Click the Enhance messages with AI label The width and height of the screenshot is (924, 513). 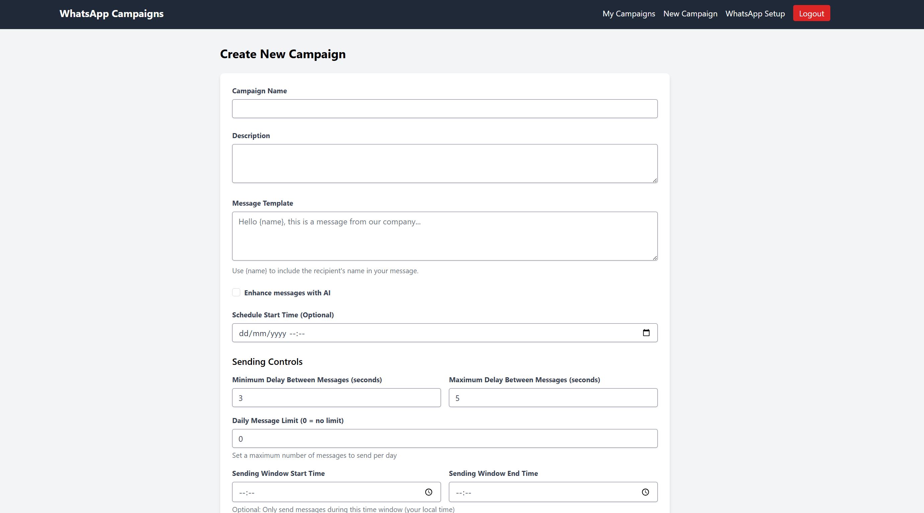click(287, 293)
